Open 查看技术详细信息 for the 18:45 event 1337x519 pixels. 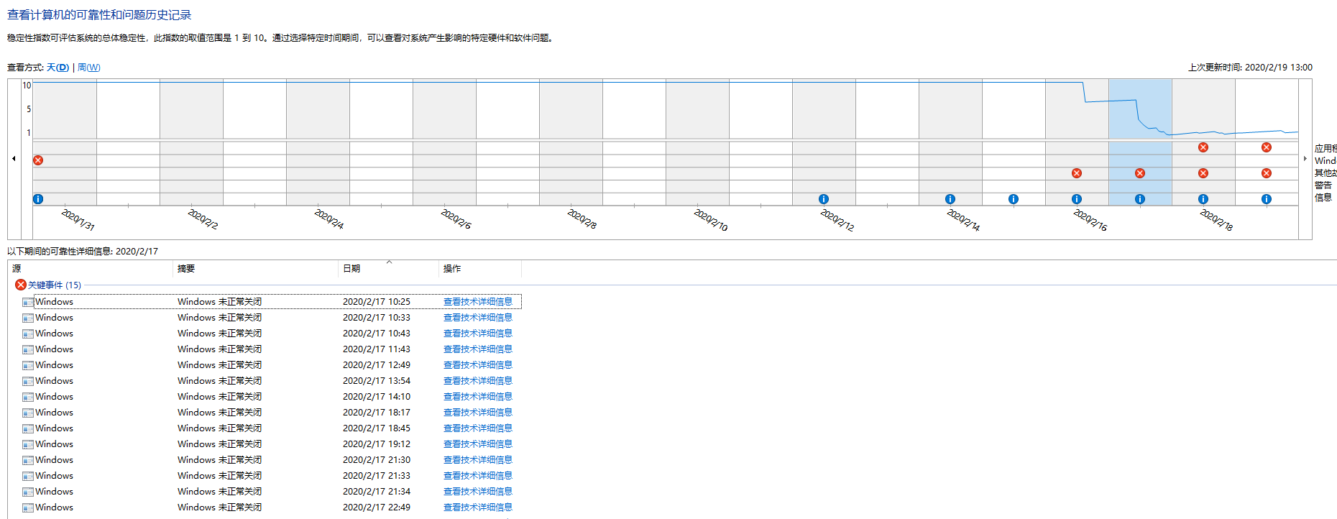(x=478, y=428)
